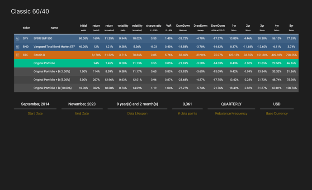Image resolution: width=312 pixels, height=190 pixels.
Task: Click the initial weight column header
Action: coord(83,28)
